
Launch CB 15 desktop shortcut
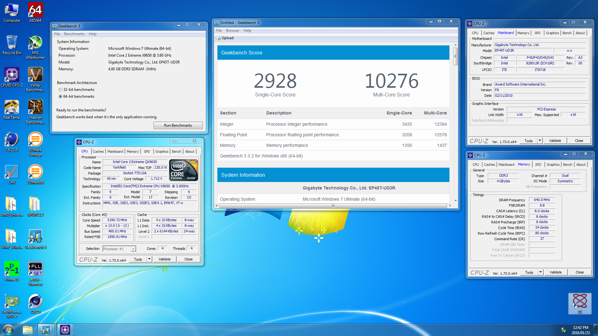pos(35,304)
